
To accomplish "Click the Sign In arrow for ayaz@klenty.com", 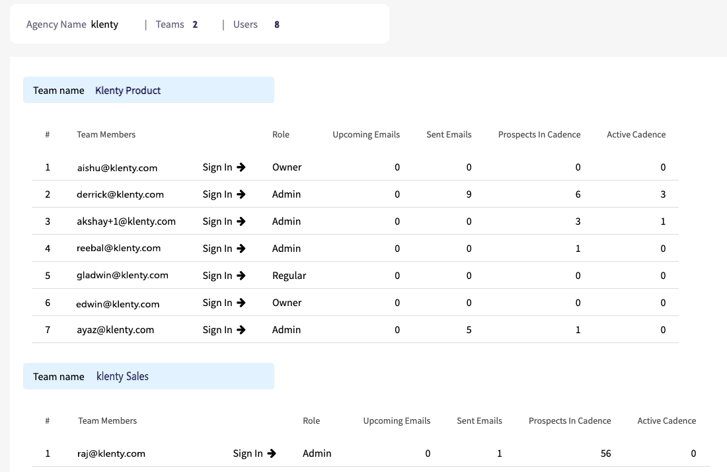I will [241, 330].
